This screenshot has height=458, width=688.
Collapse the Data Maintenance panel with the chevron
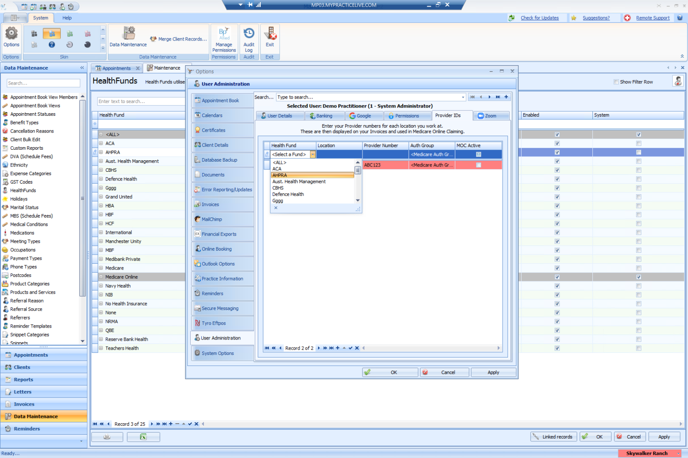(x=82, y=68)
